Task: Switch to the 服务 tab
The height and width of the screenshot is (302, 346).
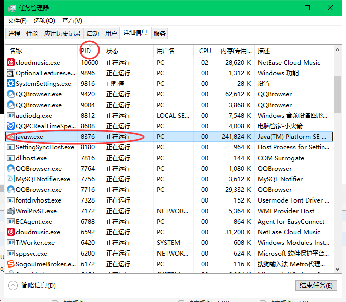Action: tap(159, 33)
